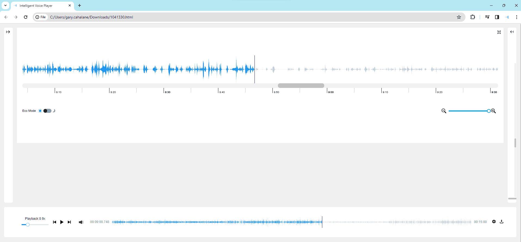Viewport: 521px width, 242px height.
Task: Click the 8:30 timeline marker
Action: 167,92
